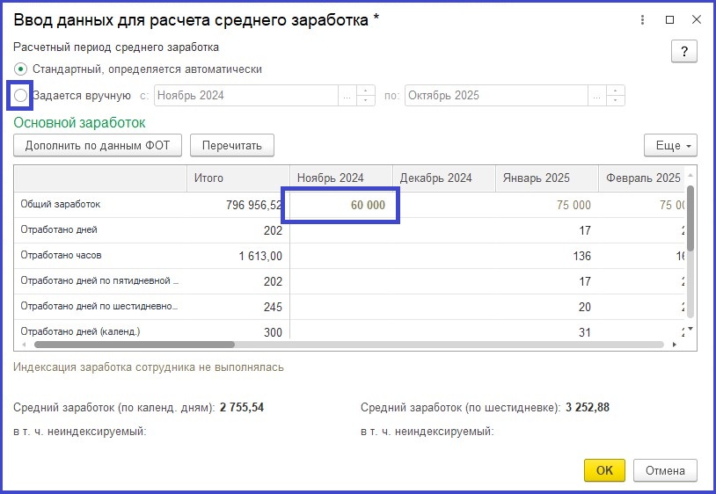Expand the 'Еще' dropdown menu
This screenshot has width=716, height=494.
click(x=670, y=145)
